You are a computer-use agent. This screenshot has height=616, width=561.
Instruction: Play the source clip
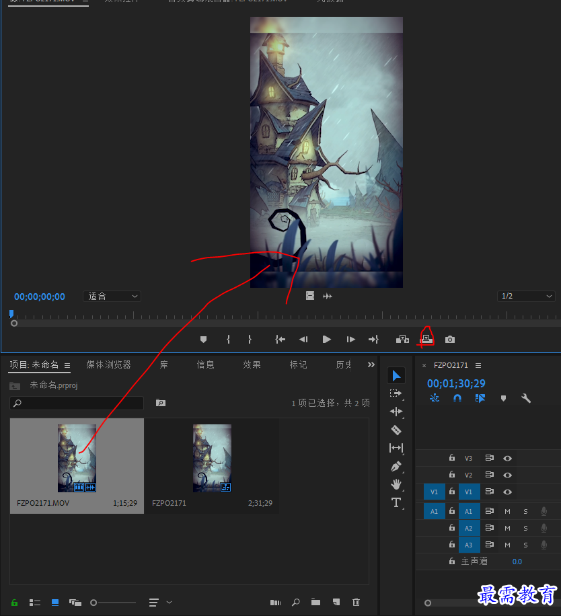(326, 340)
